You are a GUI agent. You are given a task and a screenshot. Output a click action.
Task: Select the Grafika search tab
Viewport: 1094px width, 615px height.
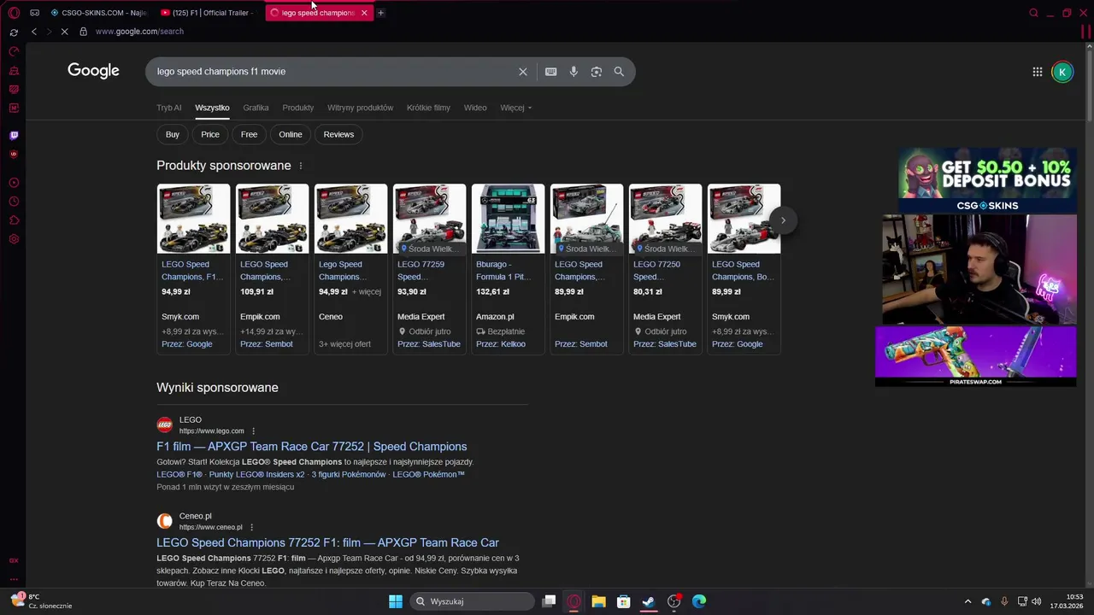pos(256,108)
